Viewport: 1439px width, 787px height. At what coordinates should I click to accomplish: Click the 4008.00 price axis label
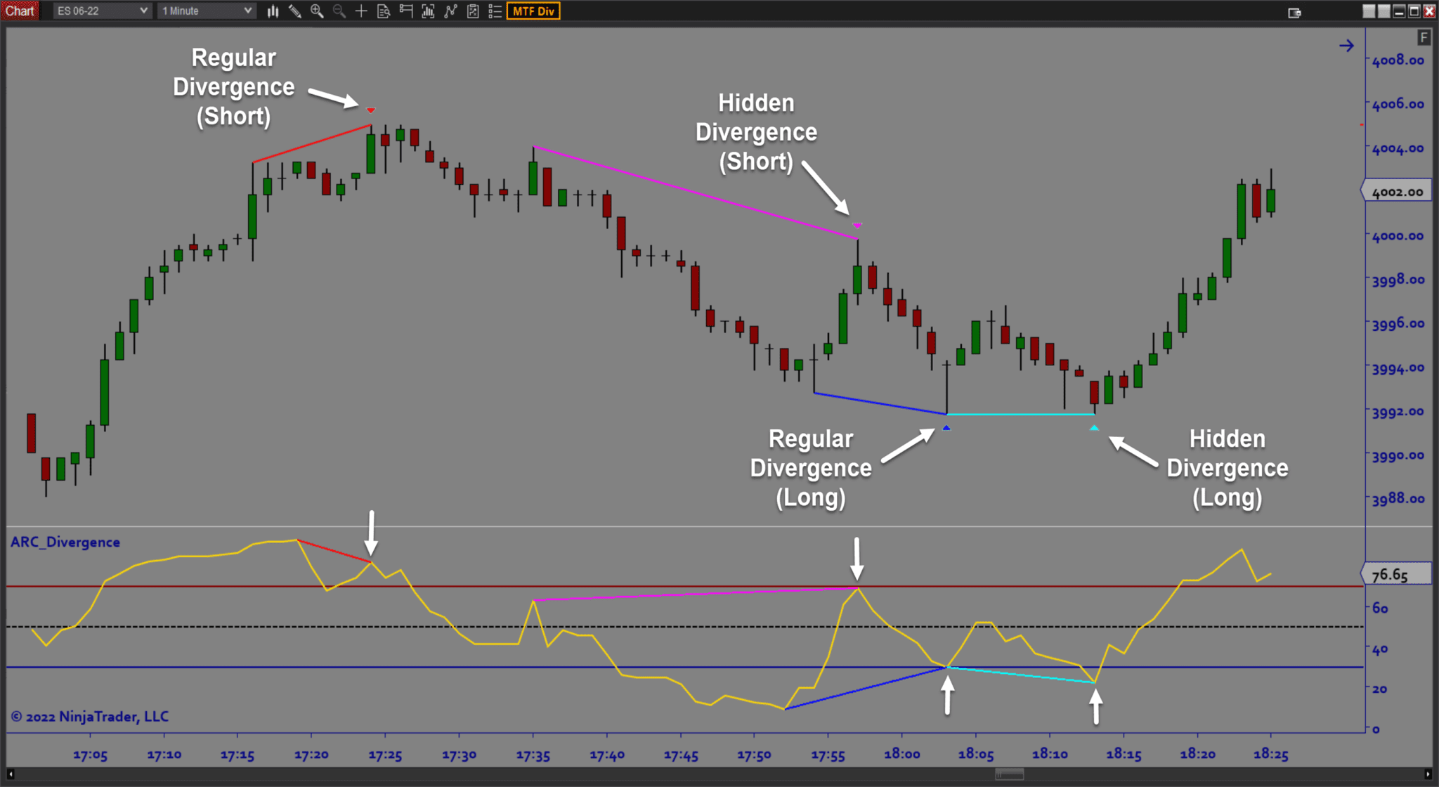(1398, 60)
